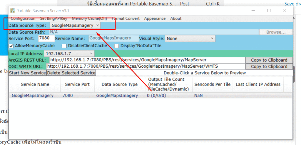Open the About menu
This screenshot has width=301, height=145.
point(176,18)
